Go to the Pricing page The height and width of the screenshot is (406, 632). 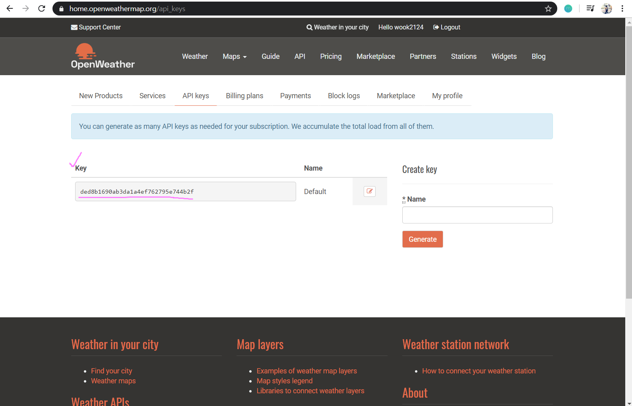331,56
